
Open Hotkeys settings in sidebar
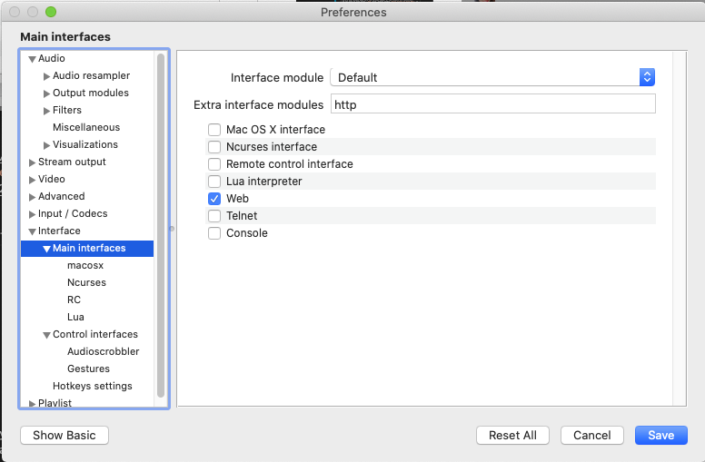click(x=92, y=386)
